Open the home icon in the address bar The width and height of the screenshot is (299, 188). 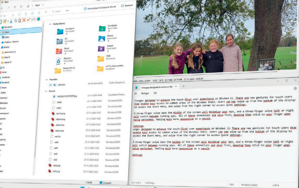28,6
